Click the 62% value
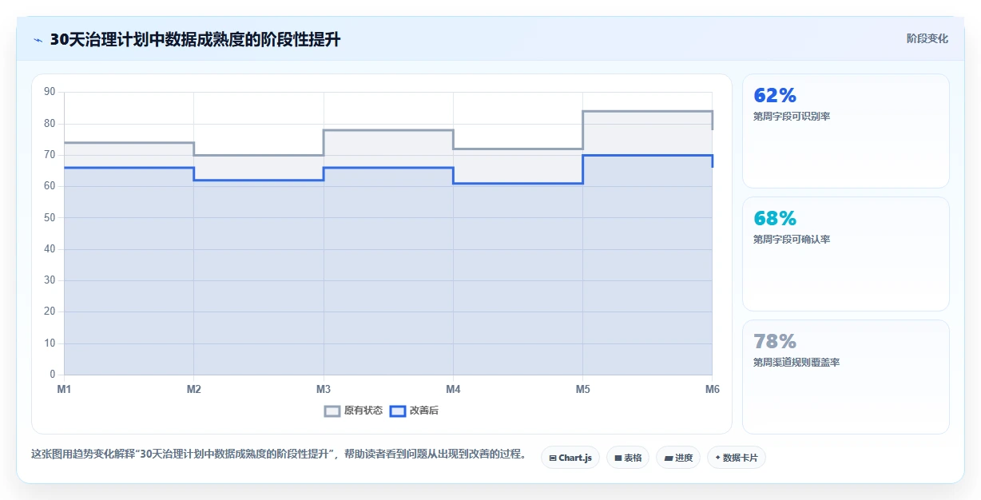The height and width of the screenshot is (500, 981). pos(775,96)
